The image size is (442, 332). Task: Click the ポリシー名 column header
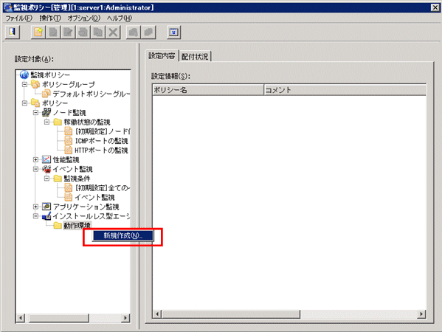point(208,90)
